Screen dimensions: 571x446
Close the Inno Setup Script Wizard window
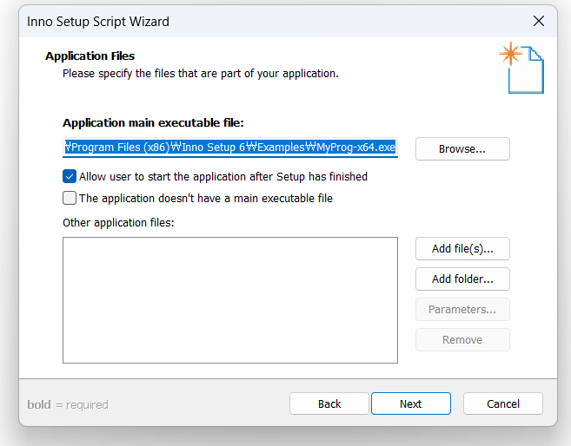pyautogui.click(x=539, y=21)
